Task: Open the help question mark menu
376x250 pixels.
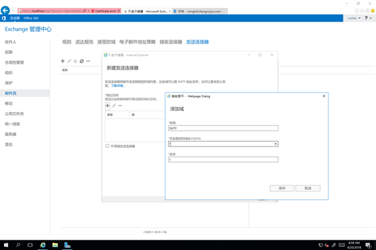Action: point(368,18)
